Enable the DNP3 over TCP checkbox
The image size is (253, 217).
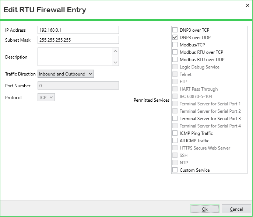click(175, 30)
